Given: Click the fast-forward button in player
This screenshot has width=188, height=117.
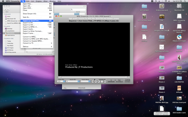Looking at the screenshot, I should [105, 82].
